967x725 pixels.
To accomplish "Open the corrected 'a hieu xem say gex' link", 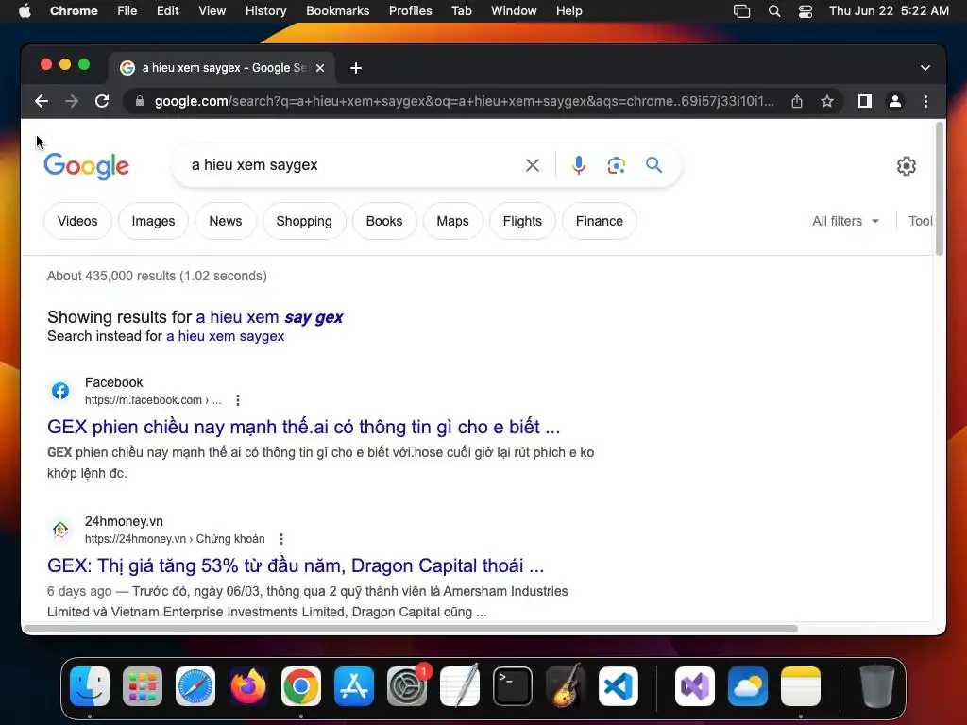I will (x=269, y=317).
